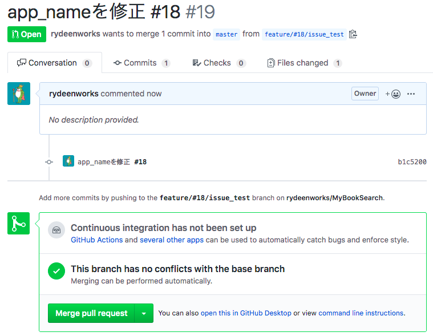Image resolution: width=433 pixels, height=336 pixels.
Task: Click 'open this in GitHub Desktop' link
Action: [x=246, y=313]
